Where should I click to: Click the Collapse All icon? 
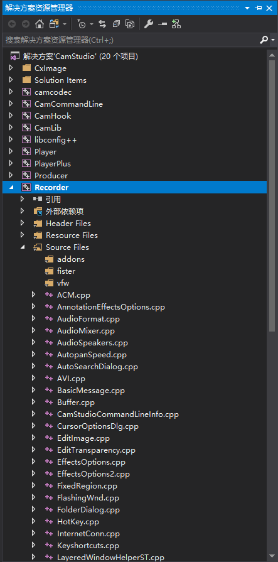coord(116,24)
